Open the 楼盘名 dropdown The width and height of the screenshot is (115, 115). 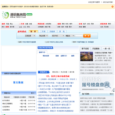pos(70,36)
